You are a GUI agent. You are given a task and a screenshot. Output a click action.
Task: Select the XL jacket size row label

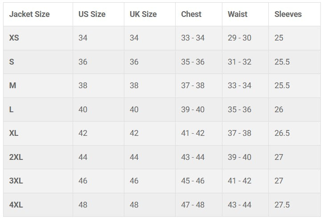click(14, 133)
